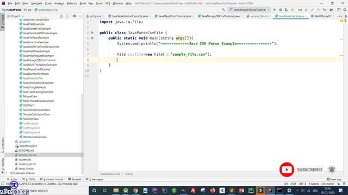Select README.md in project tree
The width and height of the screenshot is (348, 195).
(x=26, y=151)
